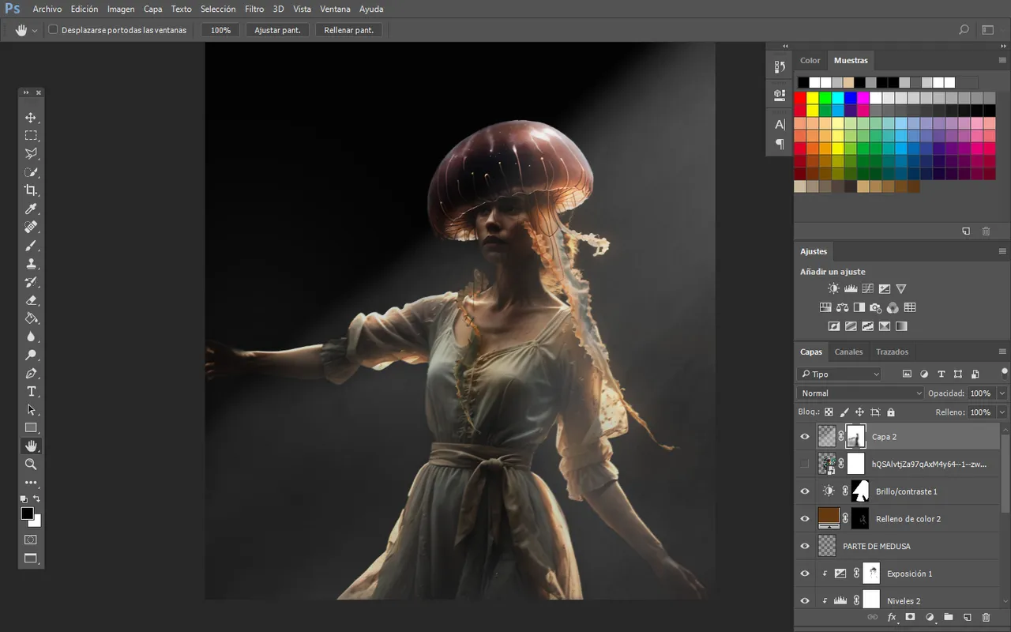Select the Crop tool
This screenshot has height=632, width=1011.
click(31, 190)
